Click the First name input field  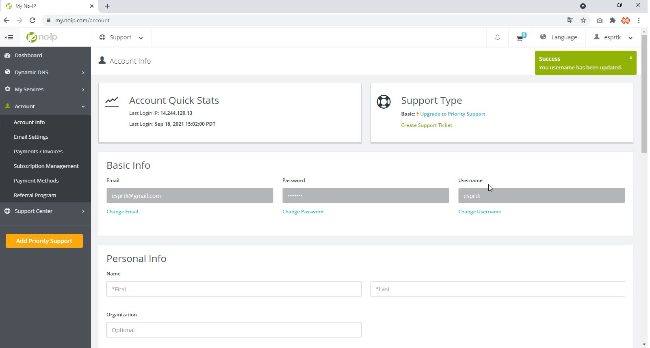[234, 289]
